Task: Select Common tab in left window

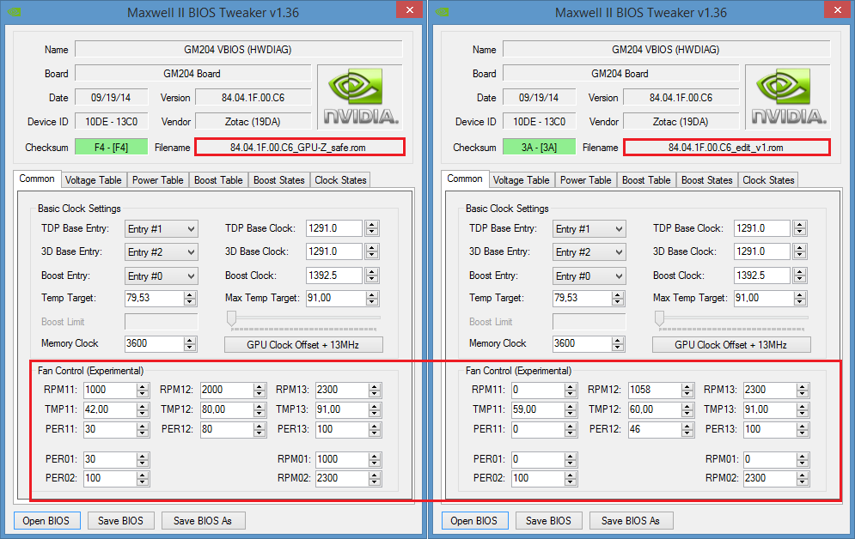Action: coord(37,179)
